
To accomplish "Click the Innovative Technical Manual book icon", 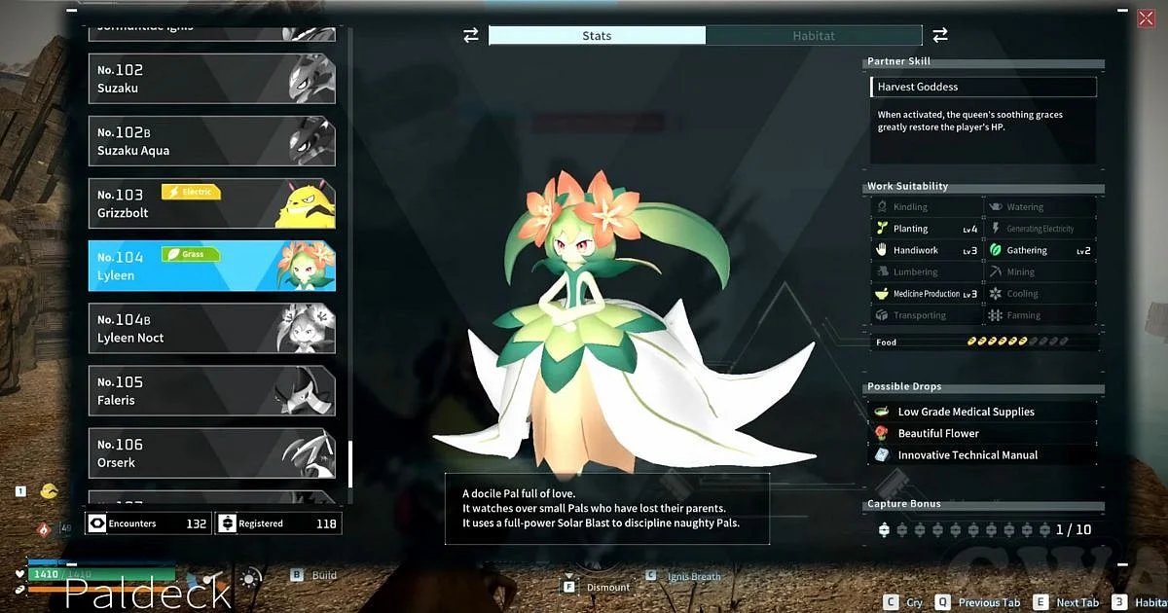I will tap(882, 454).
